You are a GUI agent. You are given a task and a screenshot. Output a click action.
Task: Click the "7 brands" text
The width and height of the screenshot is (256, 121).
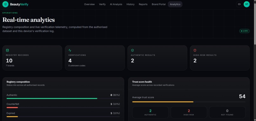click(10, 66)
